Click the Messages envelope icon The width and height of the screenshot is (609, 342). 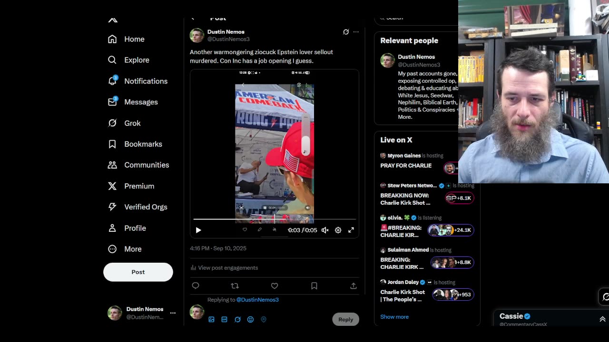pyautogui.click(x=112, y=102)
